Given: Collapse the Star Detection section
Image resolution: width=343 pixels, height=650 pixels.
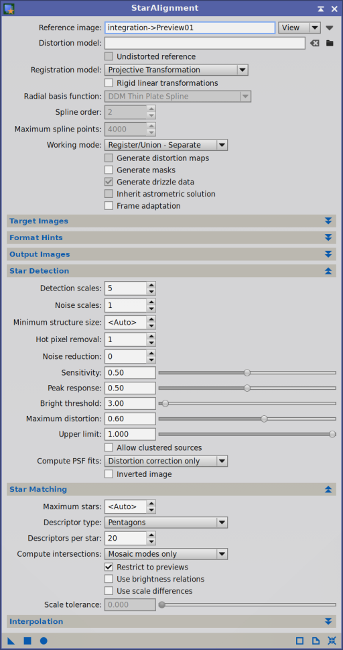Looking at the screenshot, I should 171,271.
